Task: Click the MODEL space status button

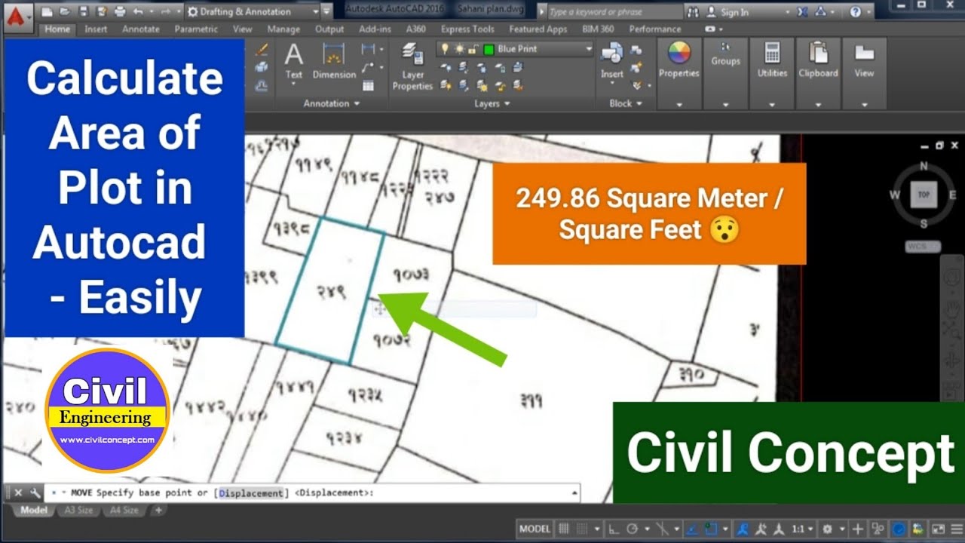Action: click(535, 529)
